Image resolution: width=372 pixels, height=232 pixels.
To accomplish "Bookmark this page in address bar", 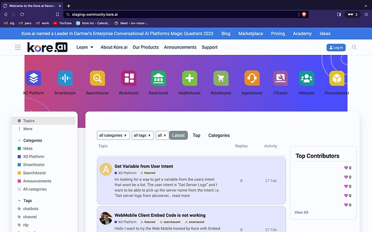I will point(57,15).
